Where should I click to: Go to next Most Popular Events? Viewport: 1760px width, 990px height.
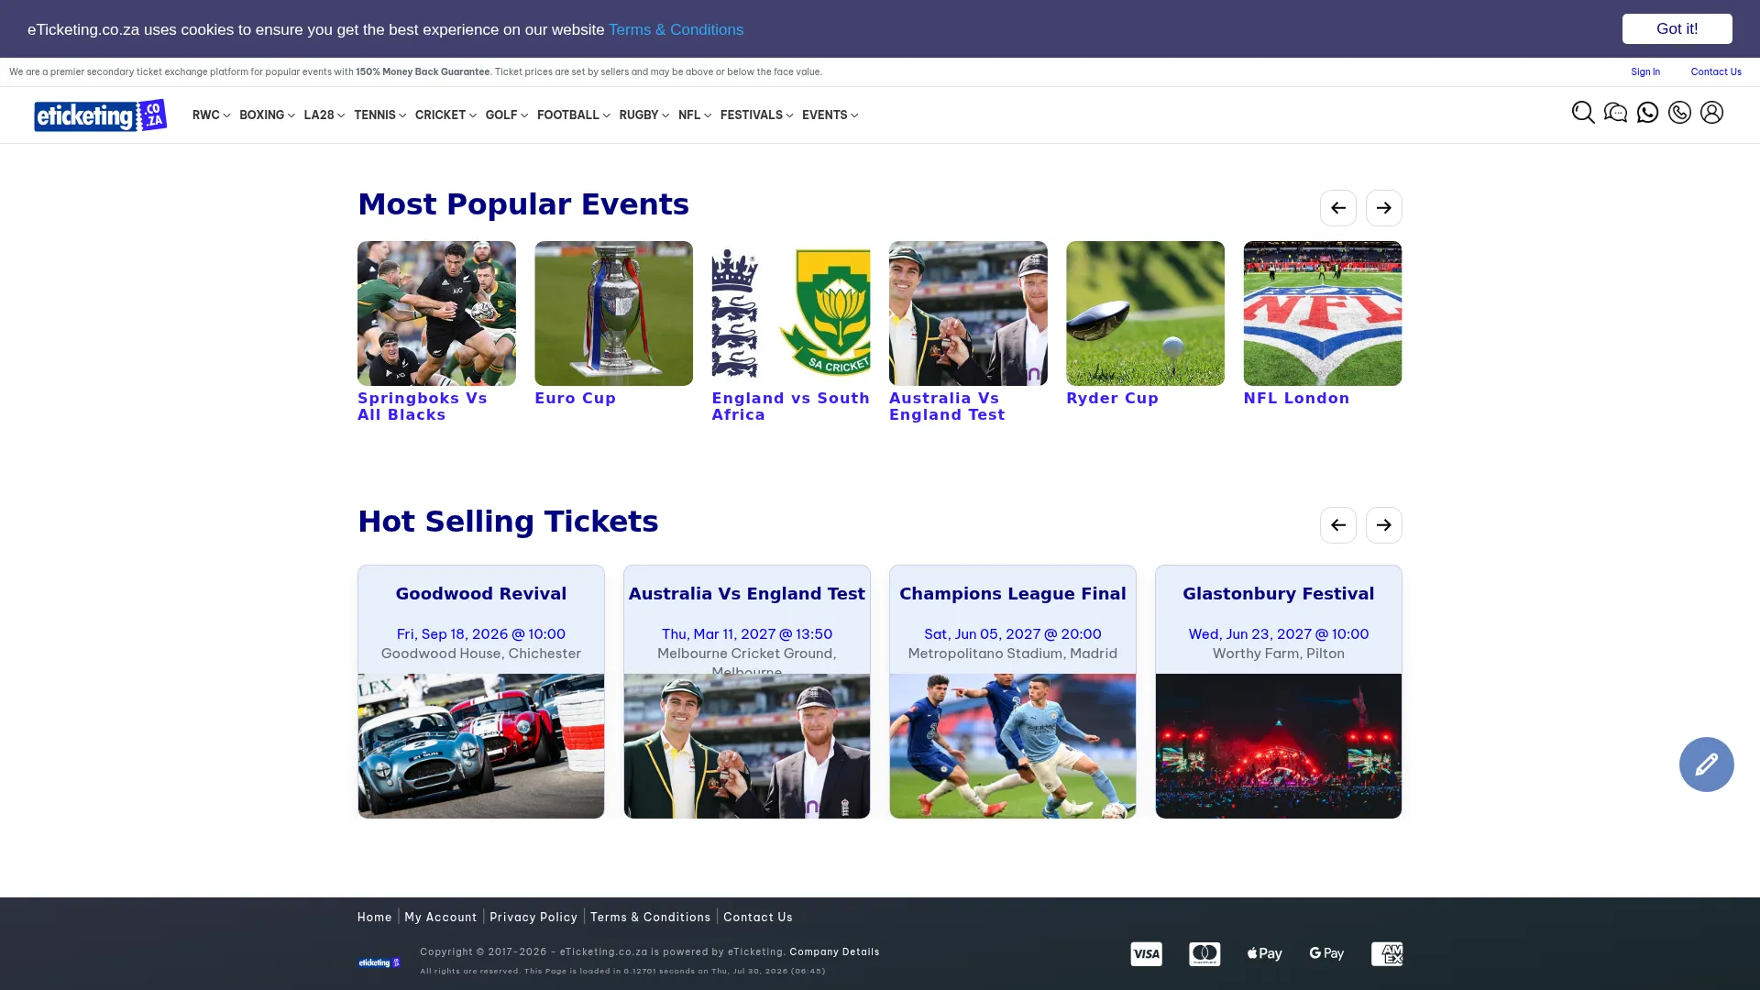pyautogui.click(x=1384, y=208)
